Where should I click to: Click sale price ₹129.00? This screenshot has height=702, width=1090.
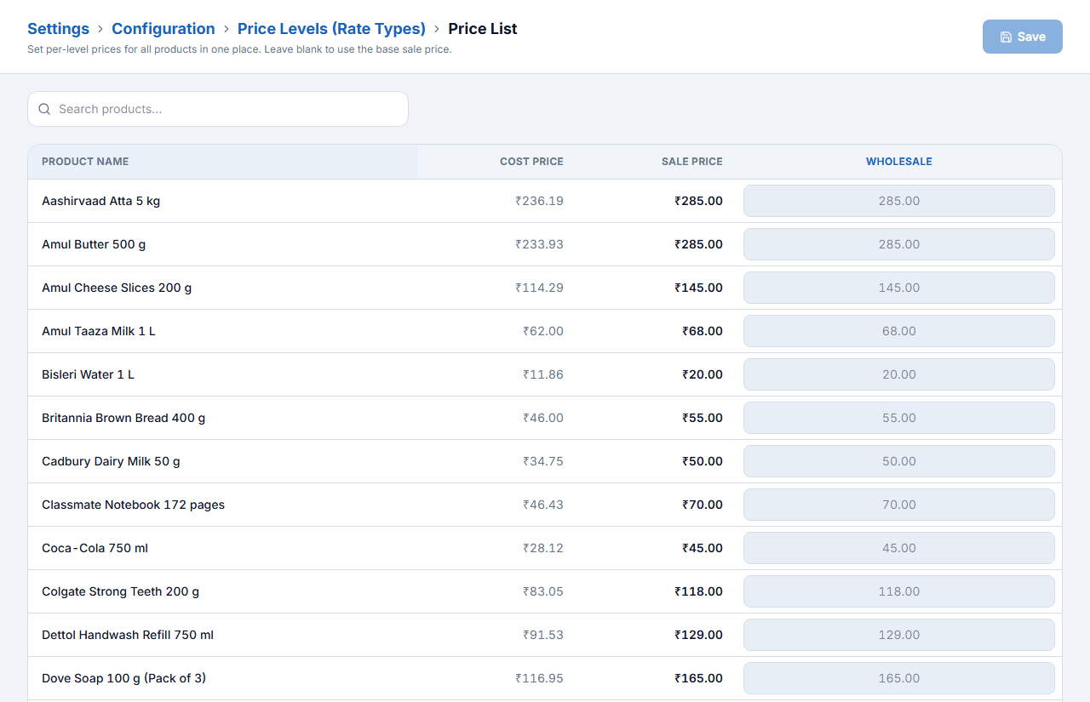tap(698, 635)
